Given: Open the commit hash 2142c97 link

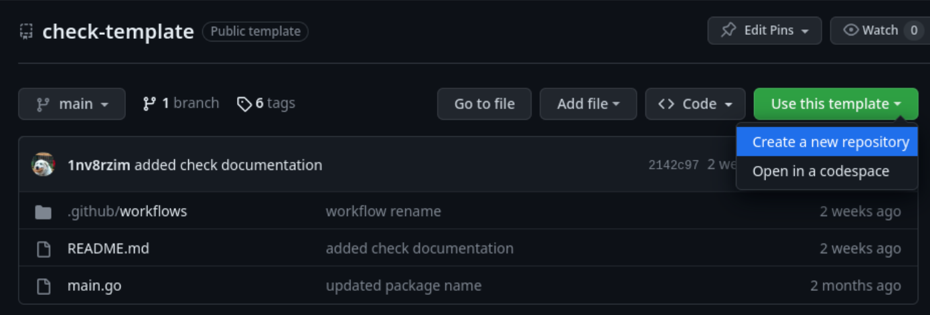Looking at the screenshot, I should pyautogui.click(x=674, y=165).
